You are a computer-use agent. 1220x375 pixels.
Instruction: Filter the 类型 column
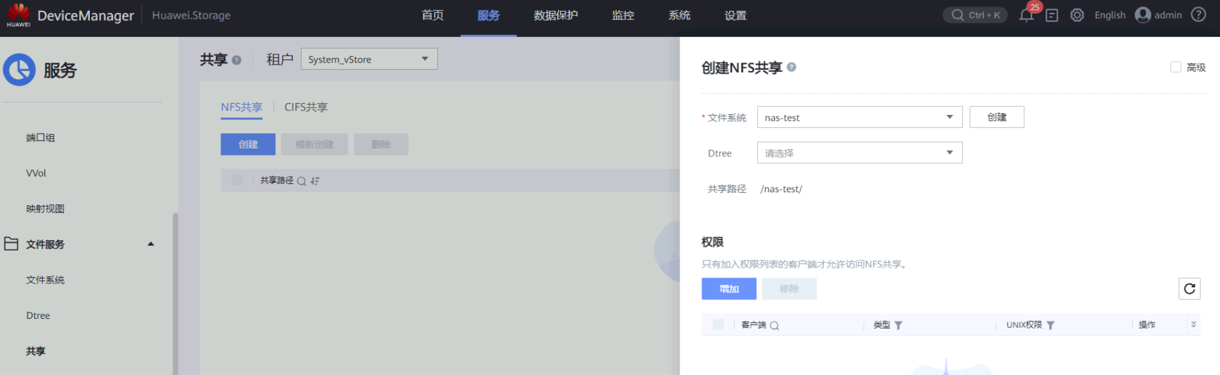[x=898, y=325]
